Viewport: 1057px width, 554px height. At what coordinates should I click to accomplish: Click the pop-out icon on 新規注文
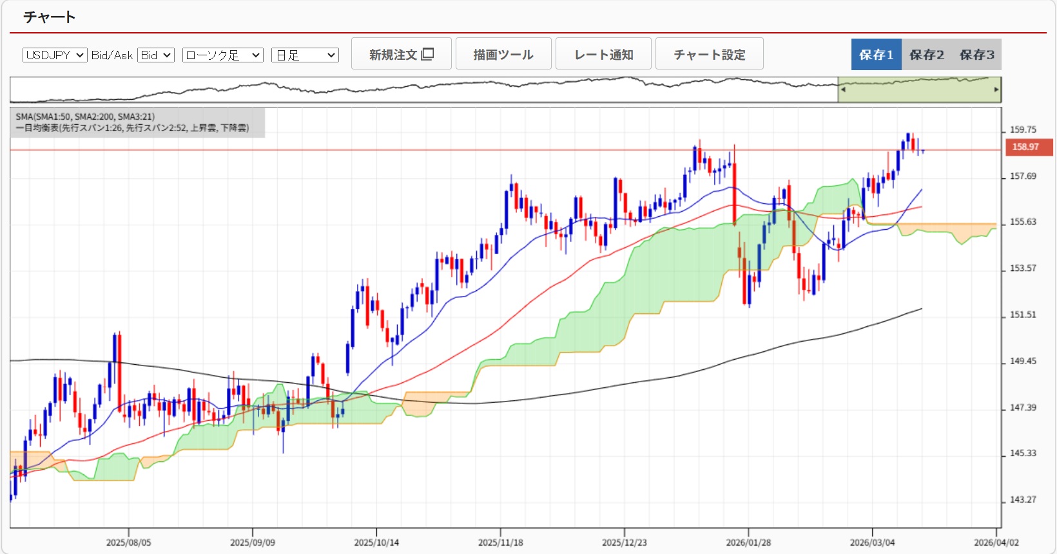[x=427, y=54]
